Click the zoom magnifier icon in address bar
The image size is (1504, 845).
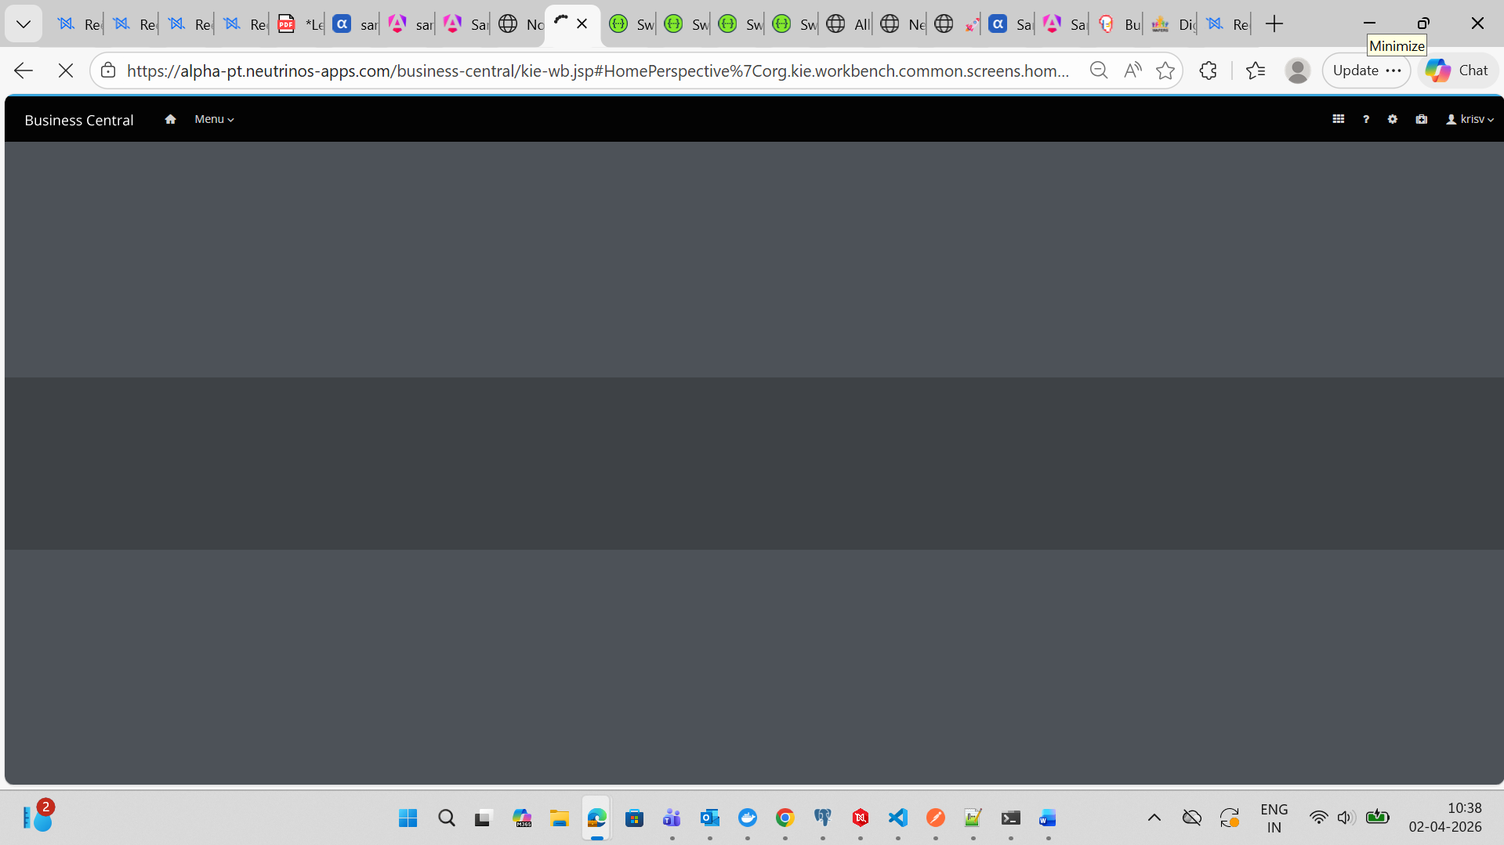tap(1099, 70)
